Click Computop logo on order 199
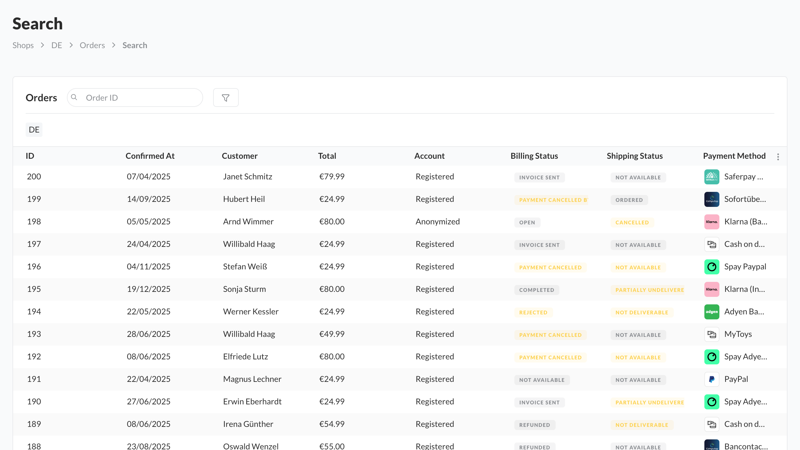800x450 pixels. click(x=712, y=199)
